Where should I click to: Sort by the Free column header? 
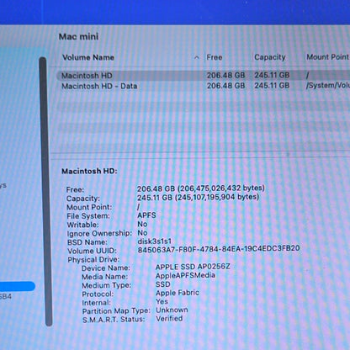coord(215,57)
